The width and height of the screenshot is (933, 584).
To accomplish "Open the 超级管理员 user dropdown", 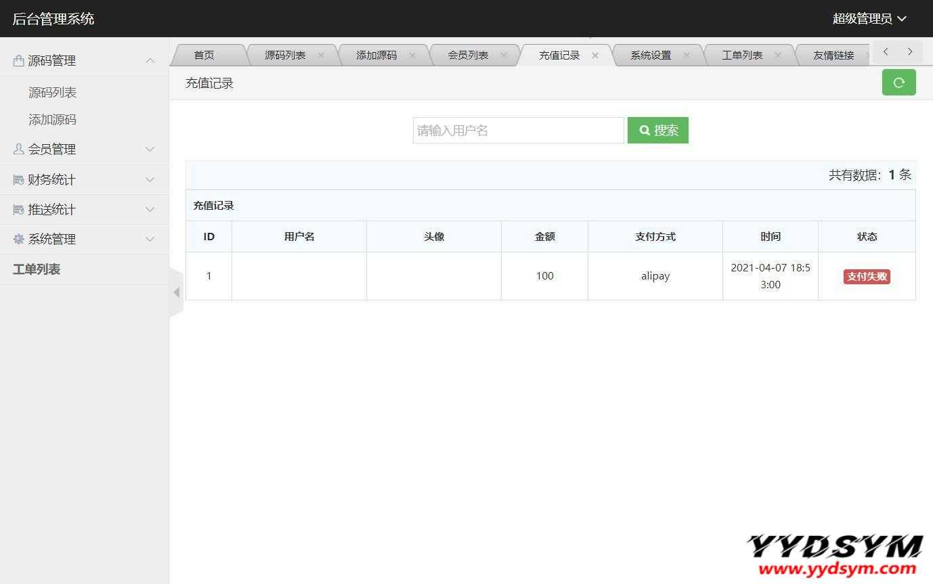I will [x=869, y=19].
